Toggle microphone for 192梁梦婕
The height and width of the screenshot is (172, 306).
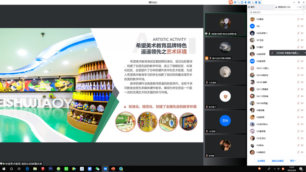[298, 131]
